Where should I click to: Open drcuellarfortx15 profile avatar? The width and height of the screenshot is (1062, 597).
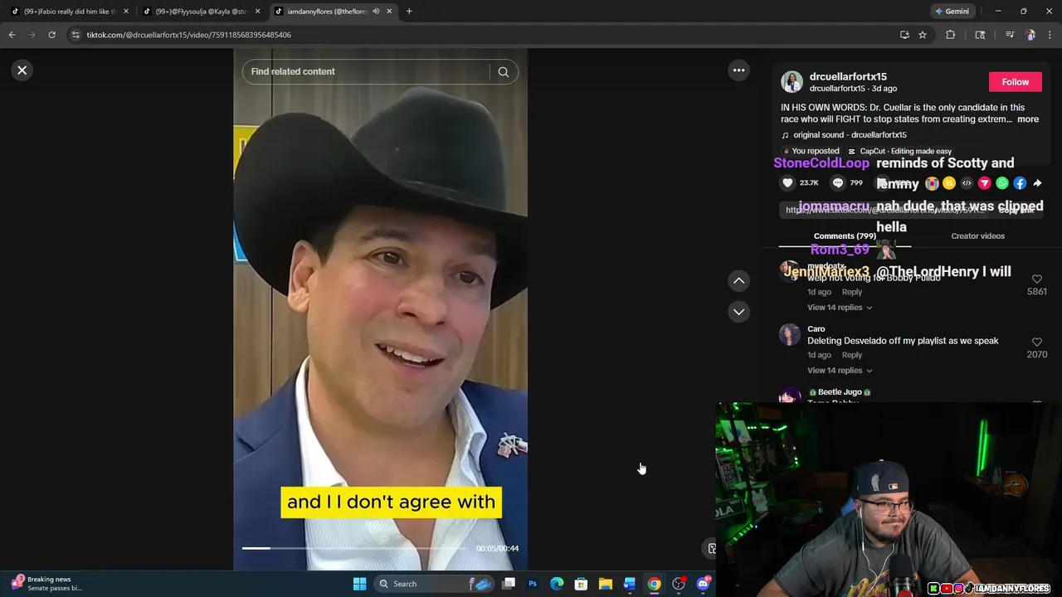coord(792,82)
